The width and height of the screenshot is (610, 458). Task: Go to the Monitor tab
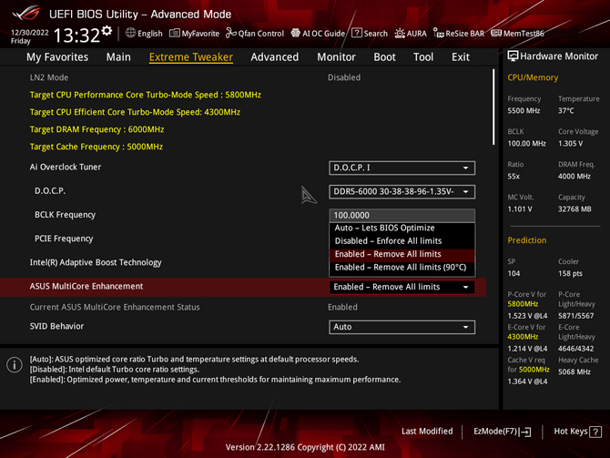[x=336, y=57]
